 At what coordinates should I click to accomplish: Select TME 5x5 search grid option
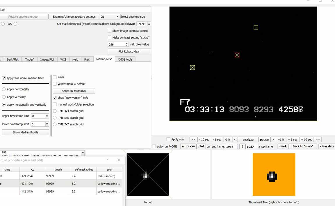tap(55, 118)
